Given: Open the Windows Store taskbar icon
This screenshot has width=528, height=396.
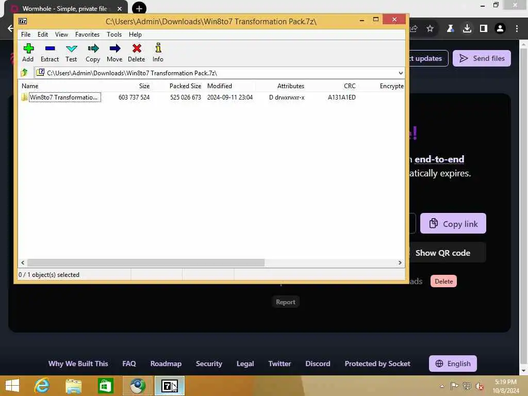Looking at the screenshot, I should (105, 386).
